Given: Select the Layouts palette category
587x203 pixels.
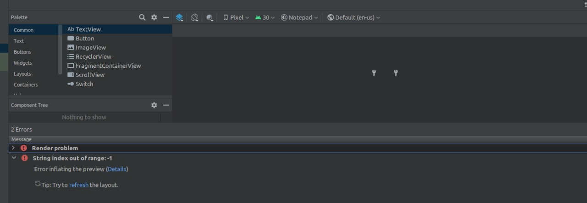Looking at the screenshot, I should (x=33, y=74).
